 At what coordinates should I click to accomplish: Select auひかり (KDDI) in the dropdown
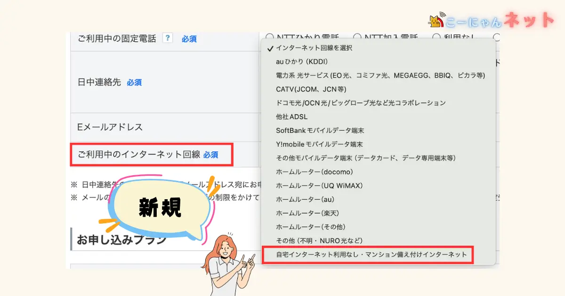coord(378,62)
